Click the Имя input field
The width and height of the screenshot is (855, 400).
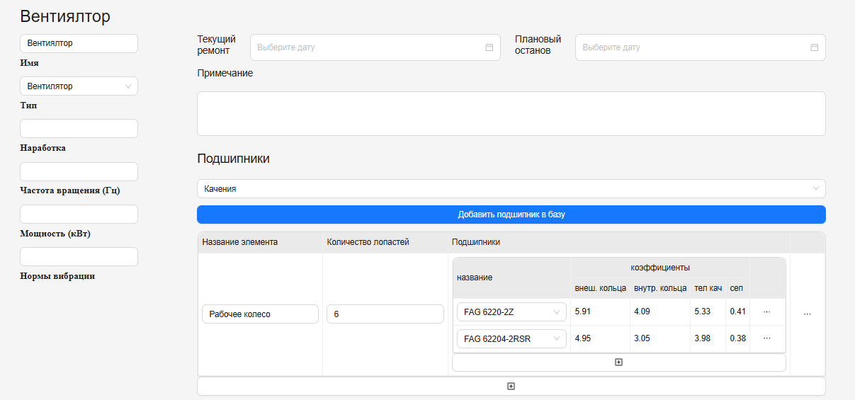(79, 43)
